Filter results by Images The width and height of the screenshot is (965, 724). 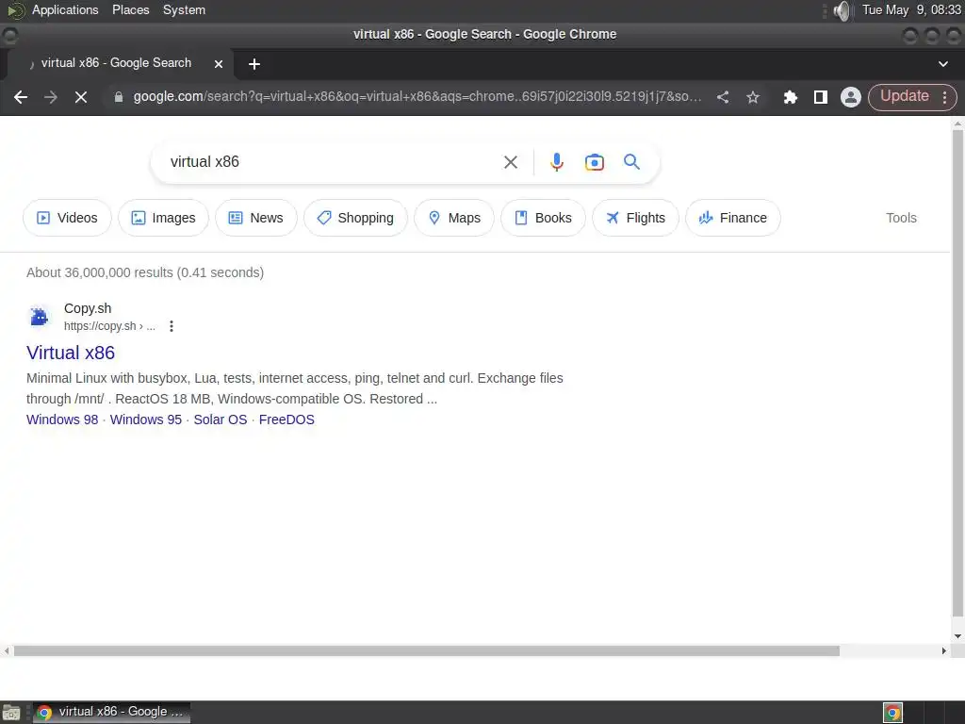tap(164, 218)
